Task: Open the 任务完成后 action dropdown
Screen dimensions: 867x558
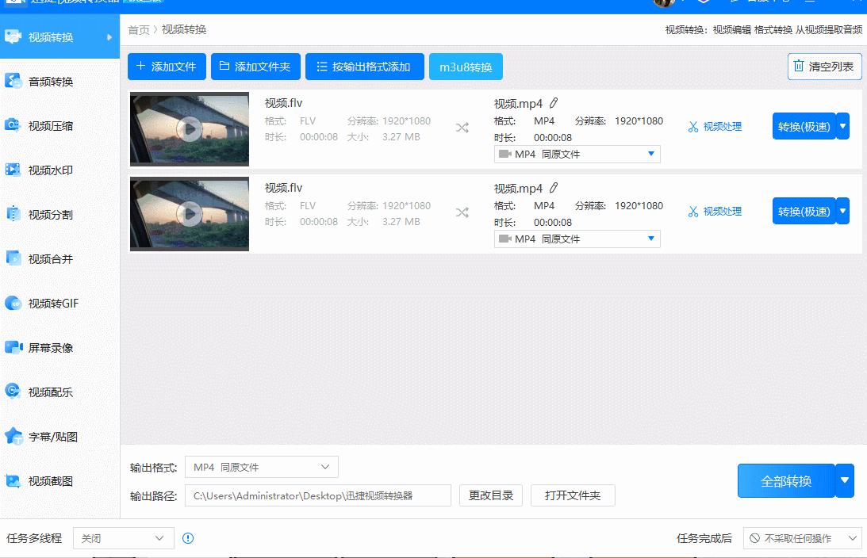Action: coord(803,537)
